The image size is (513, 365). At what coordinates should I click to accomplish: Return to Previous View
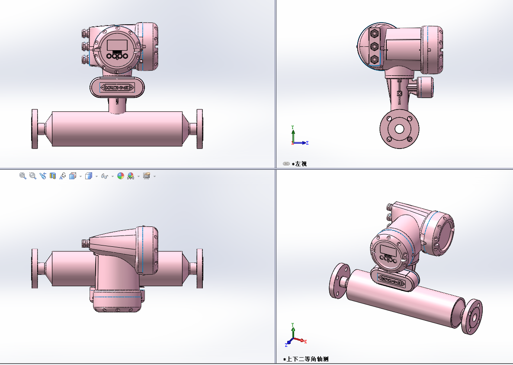[x=42, y=176]
